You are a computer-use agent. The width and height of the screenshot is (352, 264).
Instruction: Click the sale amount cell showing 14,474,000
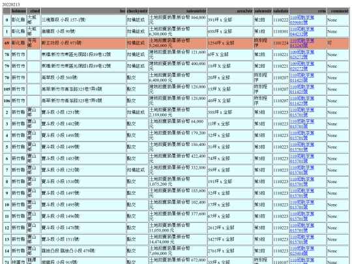click(177, 239)
